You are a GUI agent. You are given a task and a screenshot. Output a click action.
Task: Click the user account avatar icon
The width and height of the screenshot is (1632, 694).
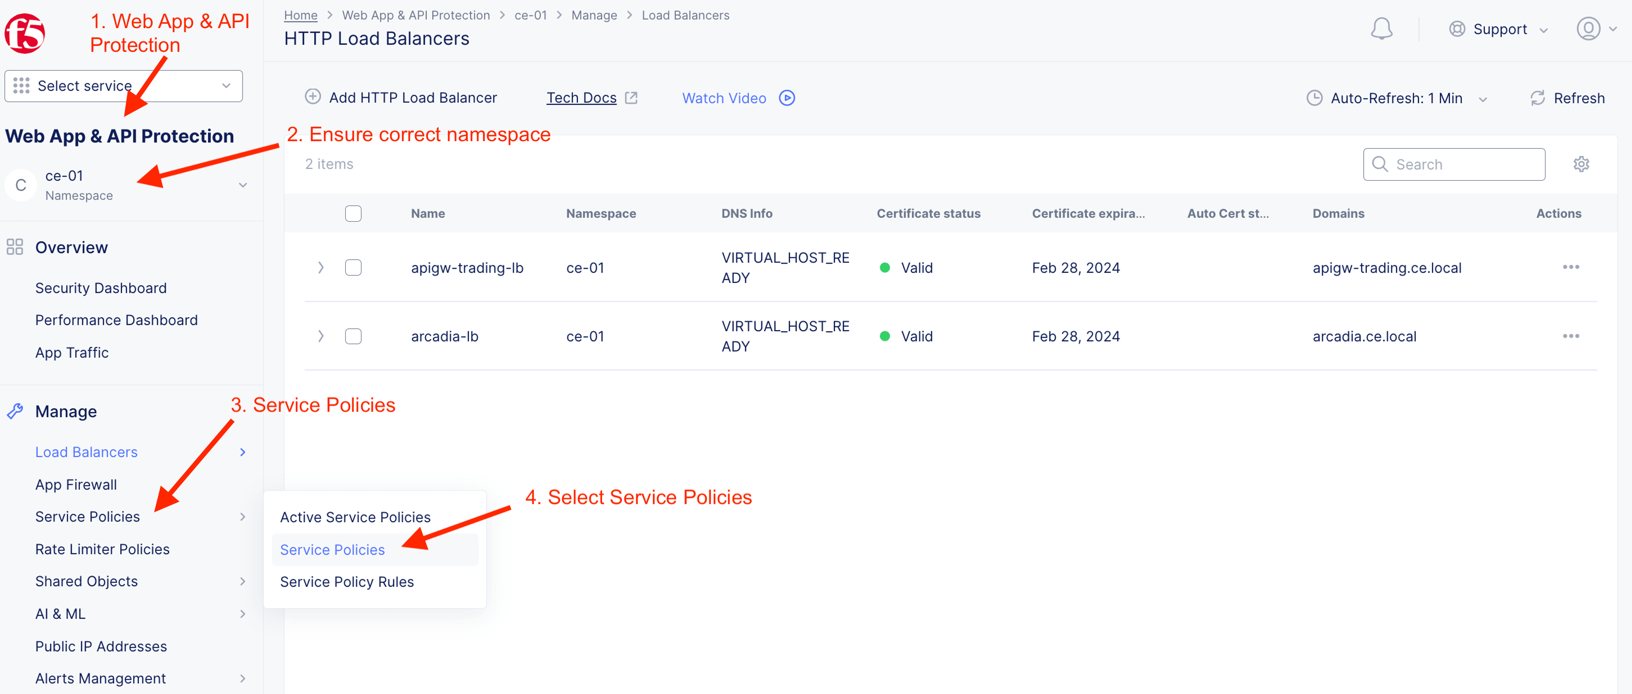pos(1588,29)
